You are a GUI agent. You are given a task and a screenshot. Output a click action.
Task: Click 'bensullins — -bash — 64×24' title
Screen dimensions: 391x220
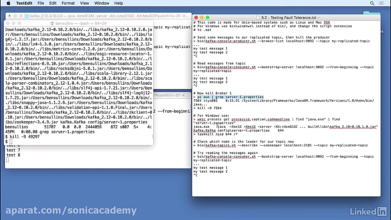pyautogui.click(x=81, y=23)
